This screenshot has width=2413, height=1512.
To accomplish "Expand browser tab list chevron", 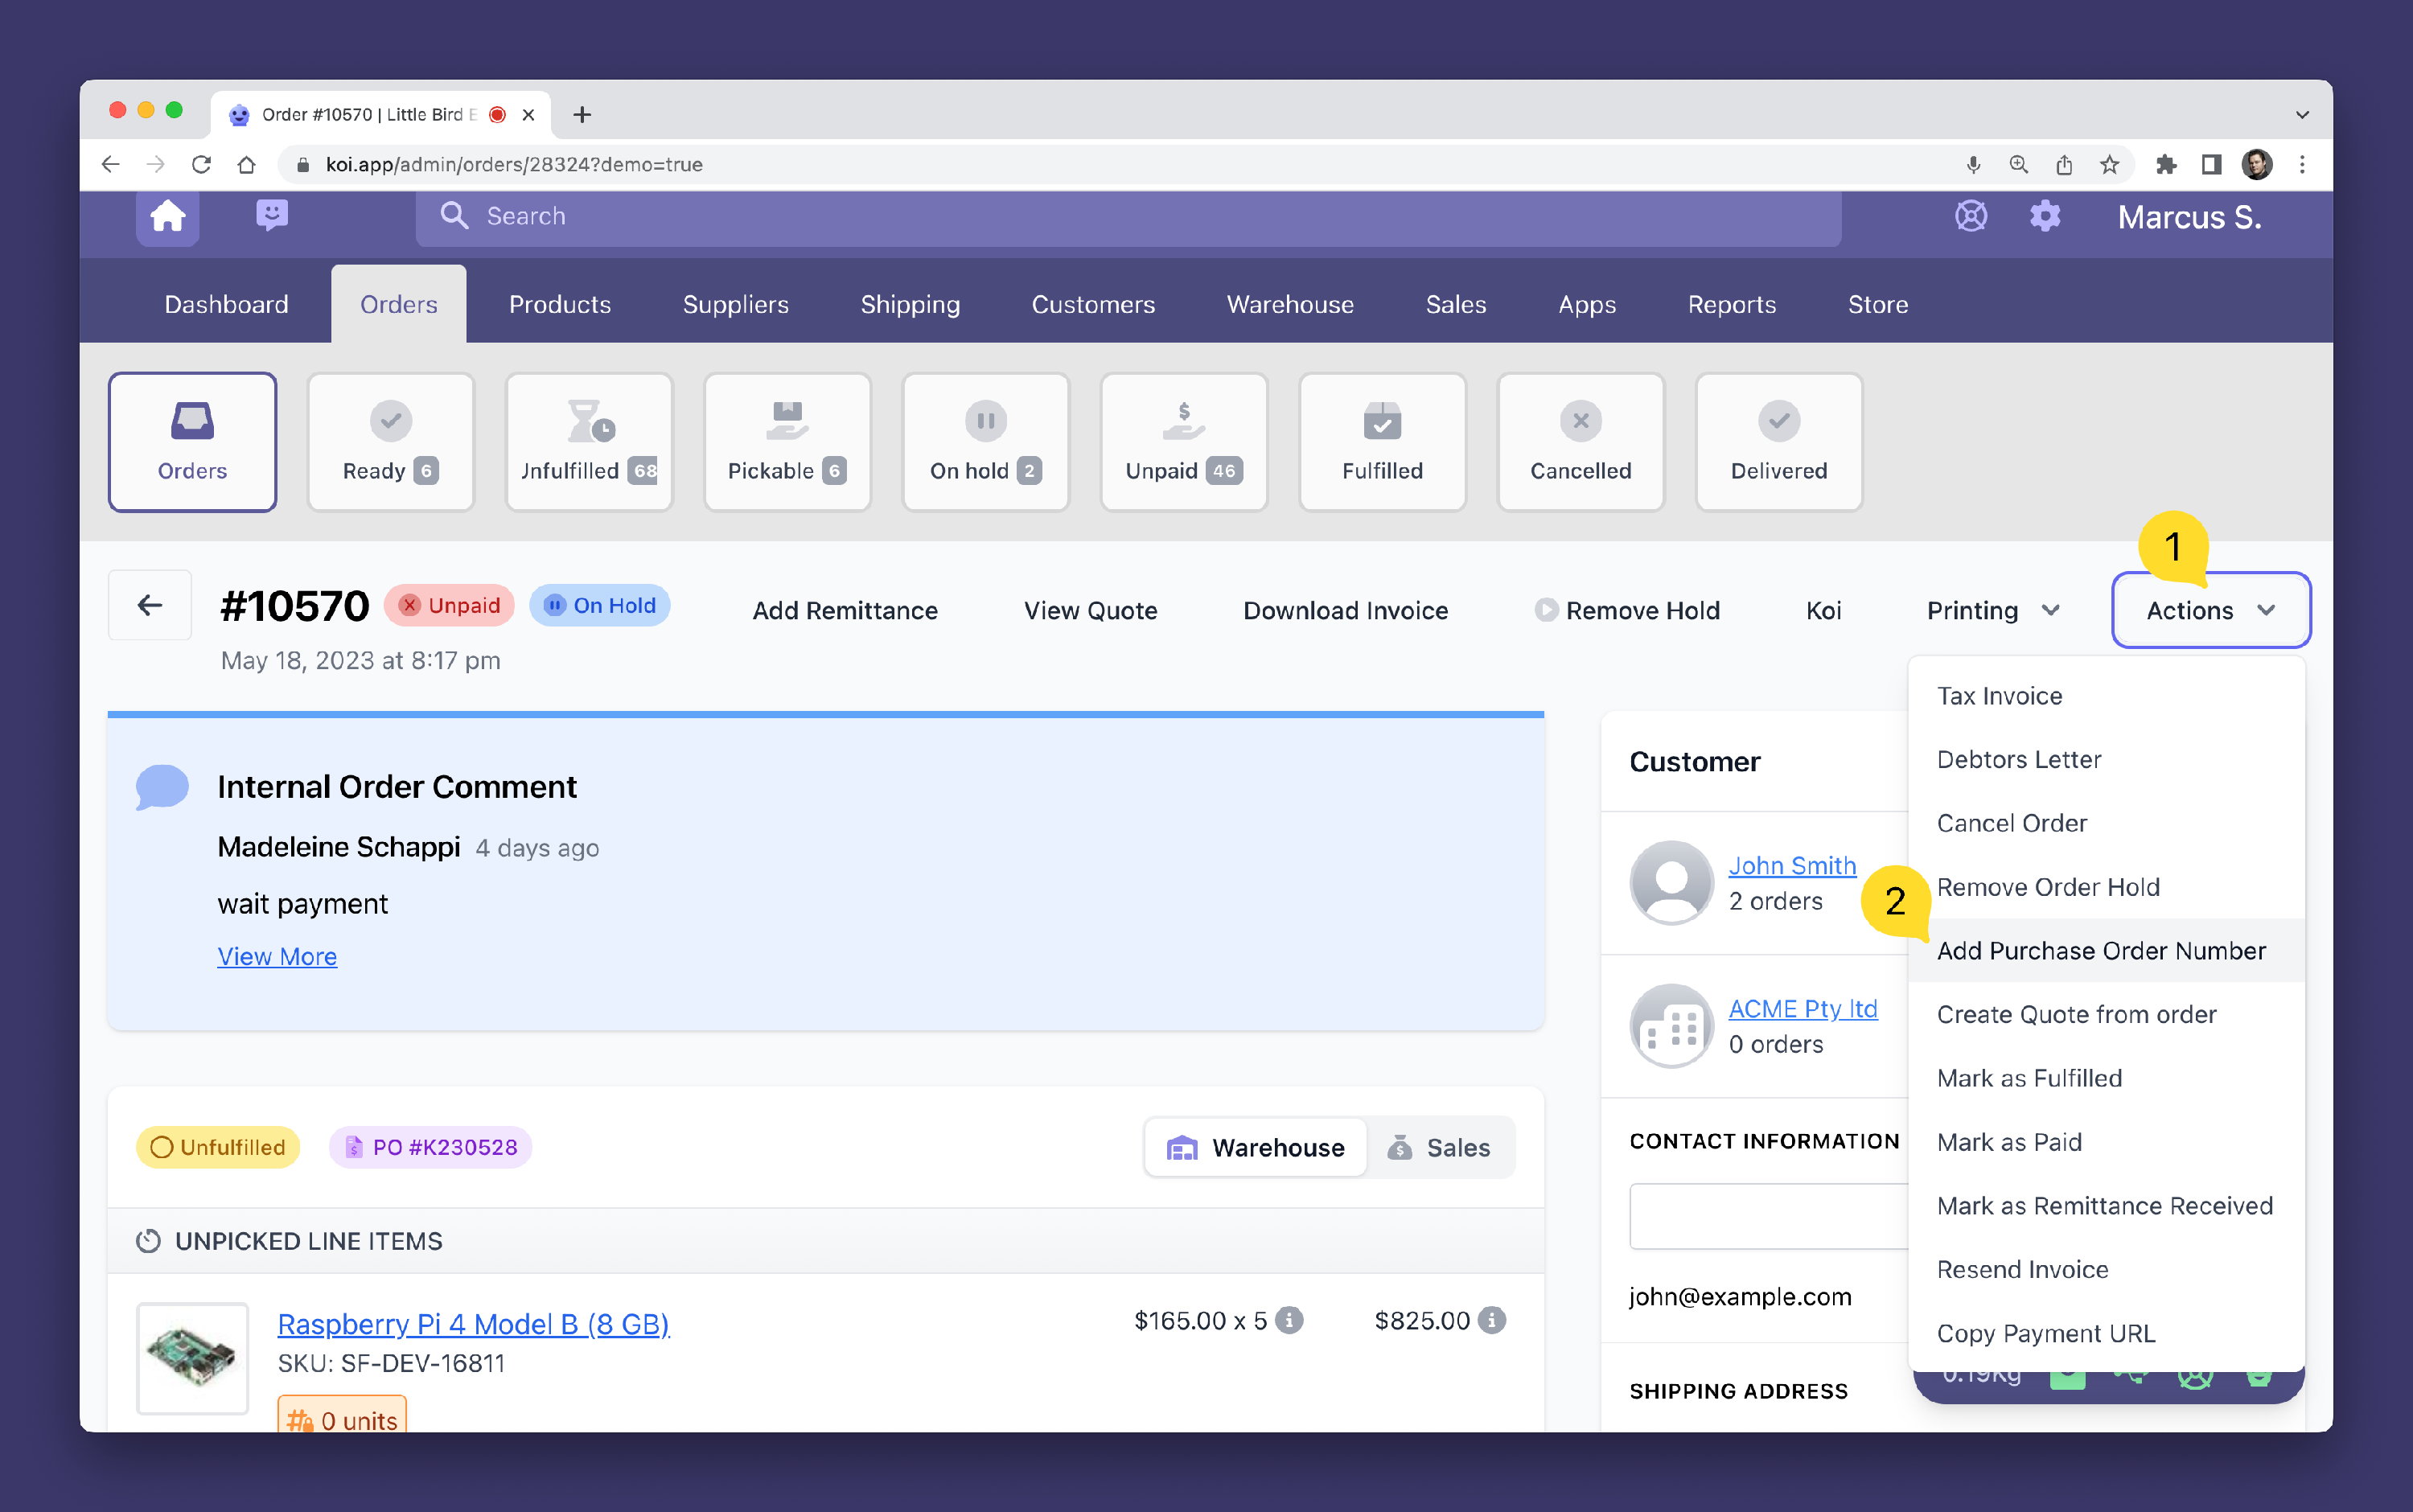I will (x=2301, y=115).
